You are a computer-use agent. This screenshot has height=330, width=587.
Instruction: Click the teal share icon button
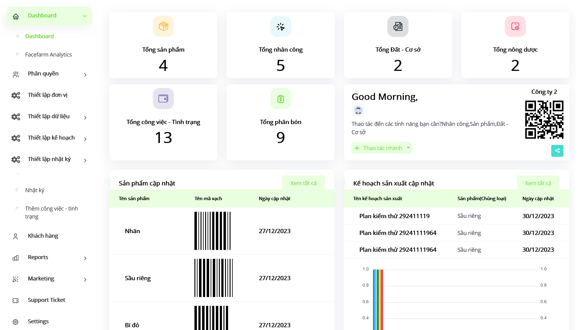(x=557, y=151)
